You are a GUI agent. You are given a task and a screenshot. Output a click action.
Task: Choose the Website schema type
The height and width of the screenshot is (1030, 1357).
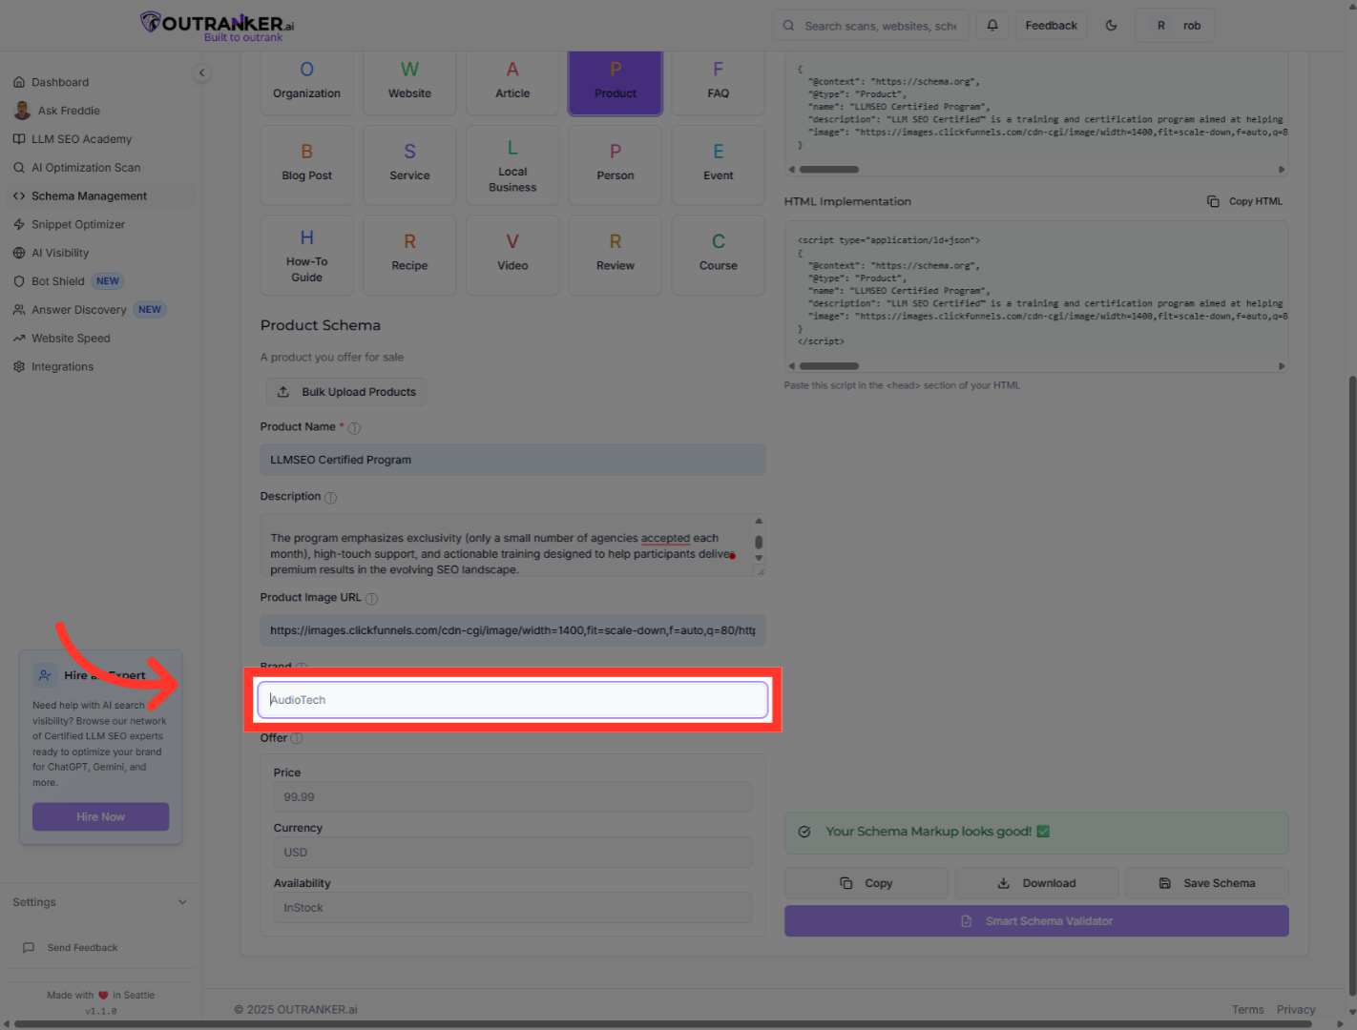(409, 82)
